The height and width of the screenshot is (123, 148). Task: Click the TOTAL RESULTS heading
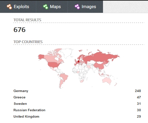[28, 20]
